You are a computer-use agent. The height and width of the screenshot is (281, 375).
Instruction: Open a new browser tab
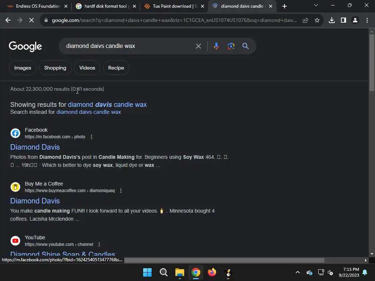(x=284, y=7)
